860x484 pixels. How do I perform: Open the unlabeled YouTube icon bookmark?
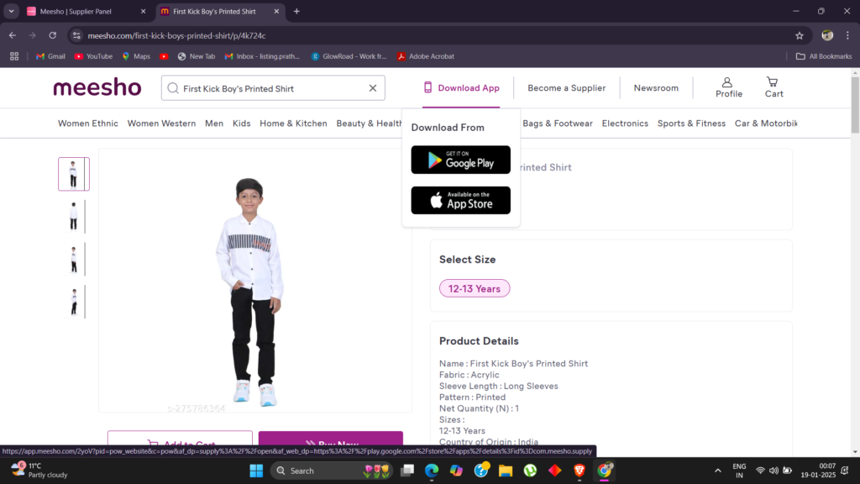coord(164,56)
